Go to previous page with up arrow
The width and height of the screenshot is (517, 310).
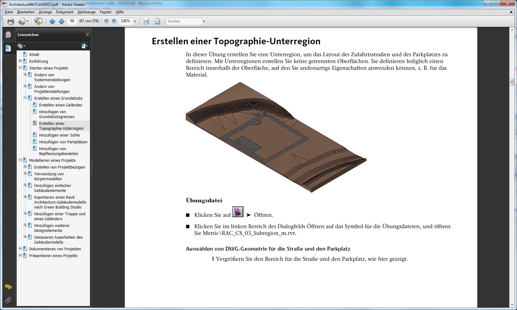click(x=52, y=21)
